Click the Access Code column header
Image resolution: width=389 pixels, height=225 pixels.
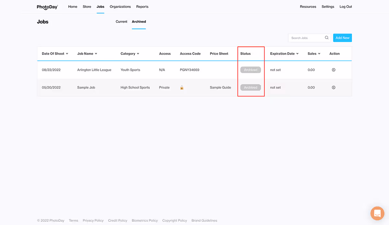tap(190, 54)
